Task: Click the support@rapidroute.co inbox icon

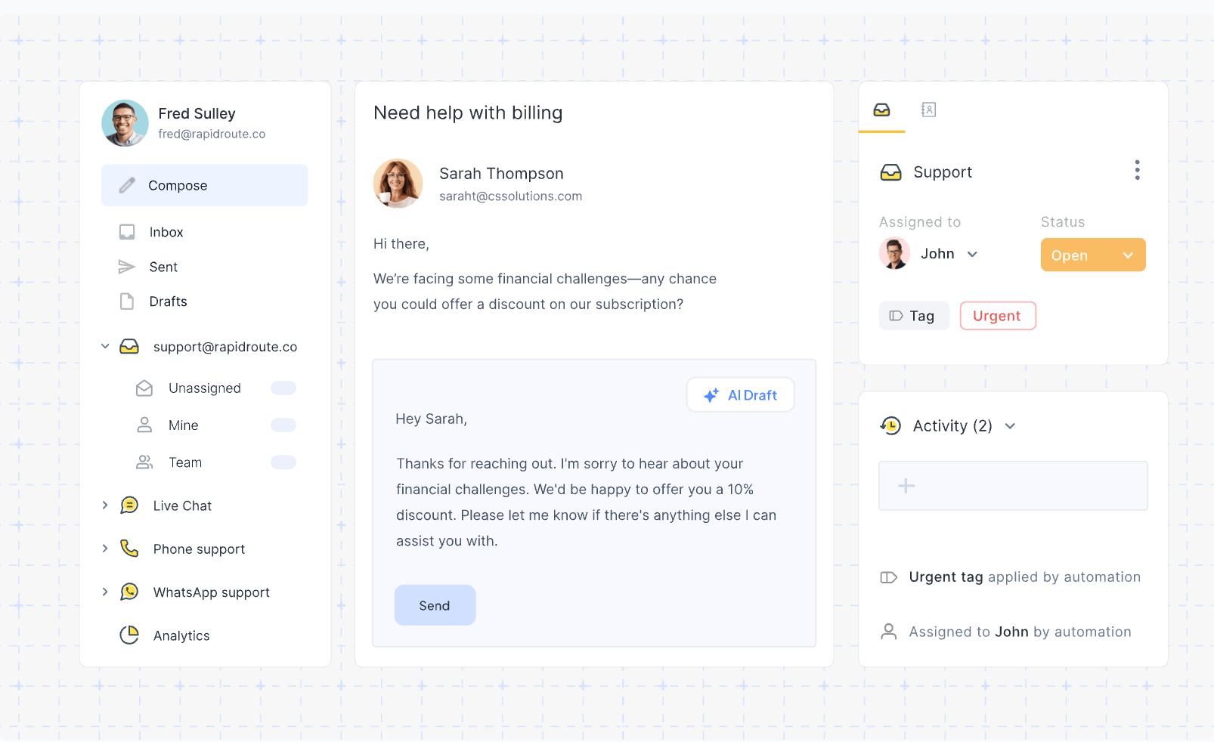Action: tap(129, 347)
